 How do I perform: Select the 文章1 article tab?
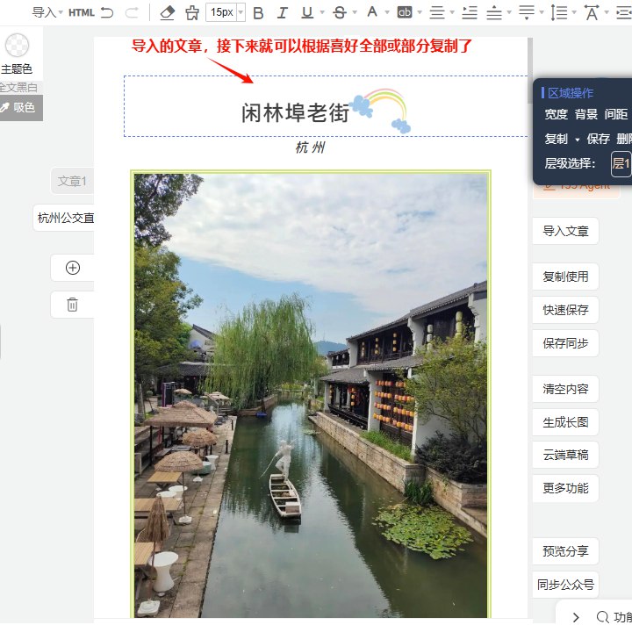pyautogui.click(x=72, y=182)
